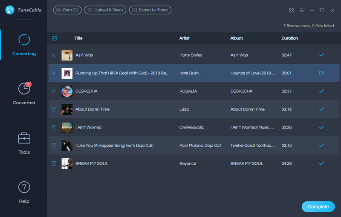Open the Converted section with 7 badge
The image size is (341, 217).
pos(24,94)
